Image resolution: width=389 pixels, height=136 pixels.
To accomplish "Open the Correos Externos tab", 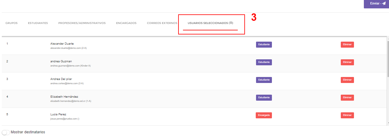I will [162, 23].
